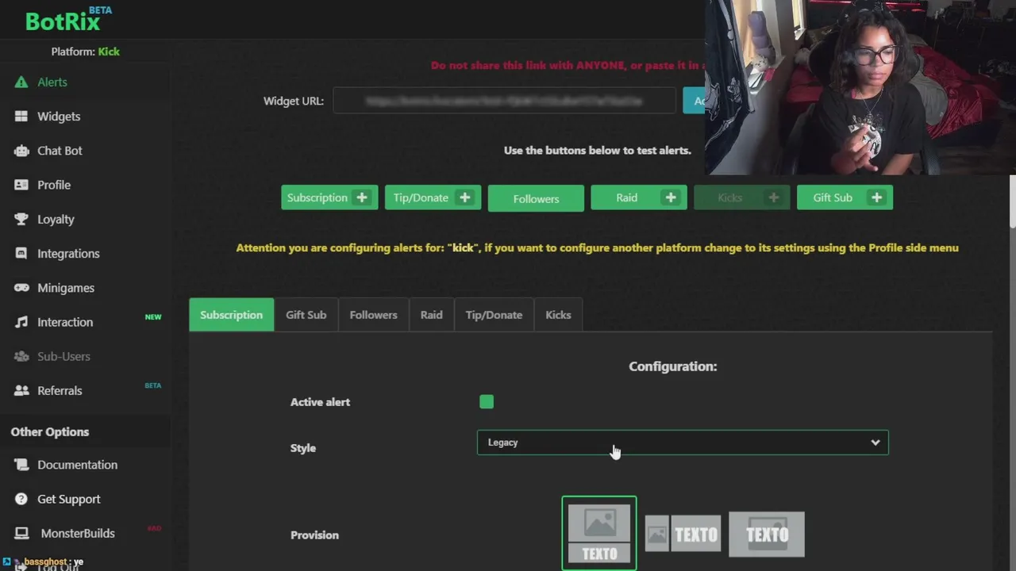Test a Tip/Donate alert button
Screen dimensions: 1016x571
point(433,197)
